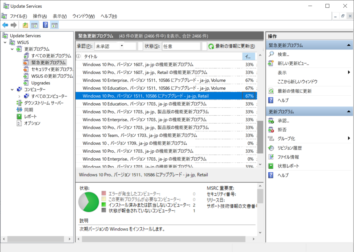Click 承認... action in actions pane

coord(283,121)
